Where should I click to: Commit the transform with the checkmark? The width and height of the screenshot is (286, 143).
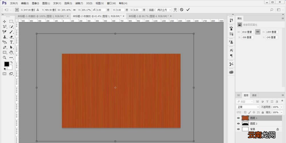[188, 10]
